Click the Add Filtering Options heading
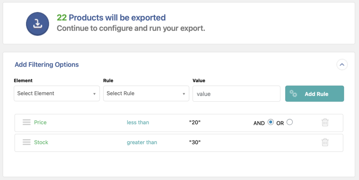359x180 pixels. [47, 64]
